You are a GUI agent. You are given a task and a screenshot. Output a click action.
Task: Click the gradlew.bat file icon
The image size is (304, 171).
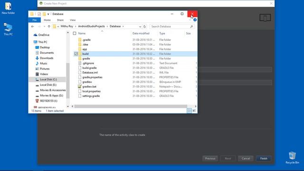[80, 86]
